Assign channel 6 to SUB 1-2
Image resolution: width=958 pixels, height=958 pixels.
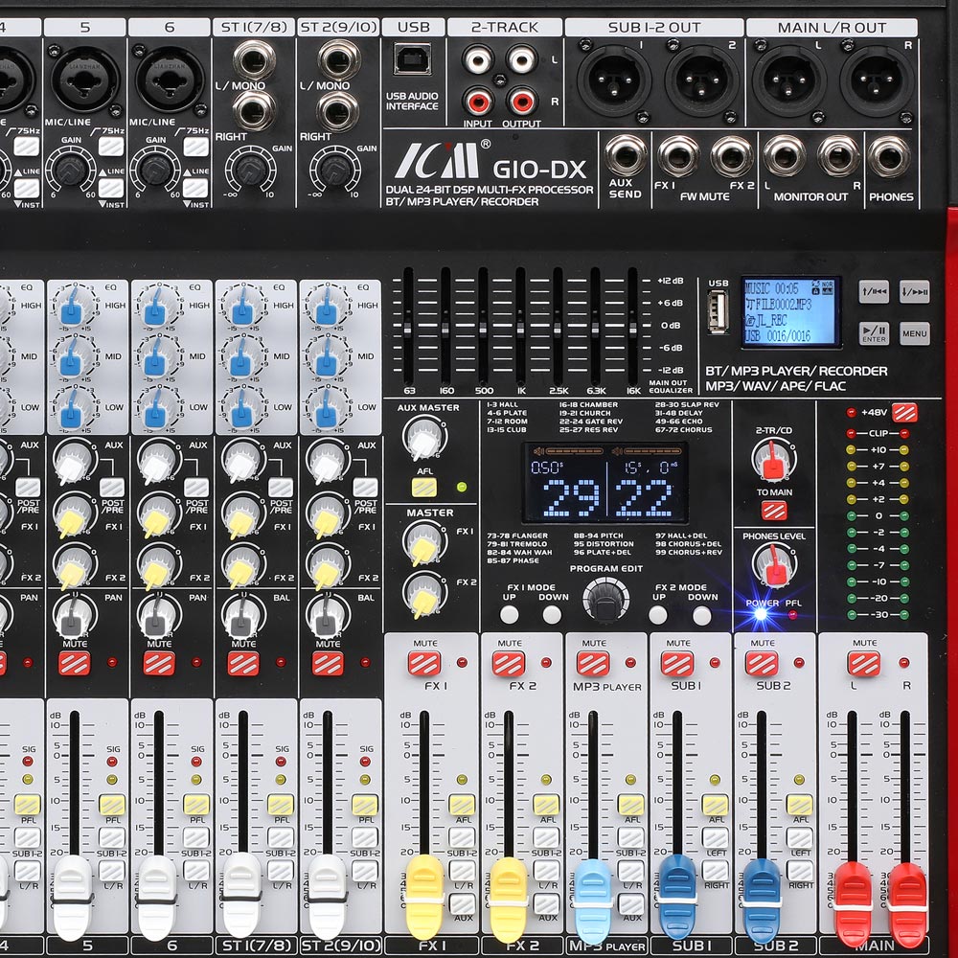click(196, 837)
